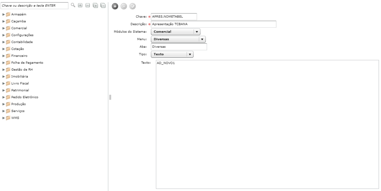Focus the tree search box
381x191 pixels.
pos(35,5)
